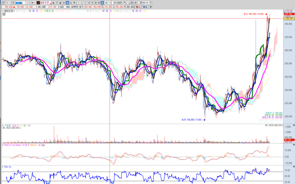Open the 주 market type dropdown arrow
This screenshot has height=184, width=295.
pyautogui.click(x=10, y=3)
